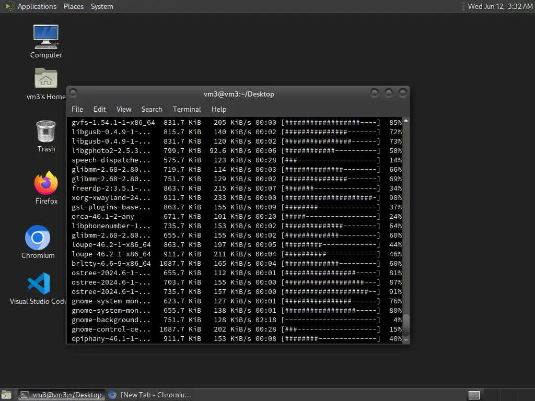Viewport: 535px width, 401px height.
Task: Open the terminal Help menu
Action: tap(219, 109)
